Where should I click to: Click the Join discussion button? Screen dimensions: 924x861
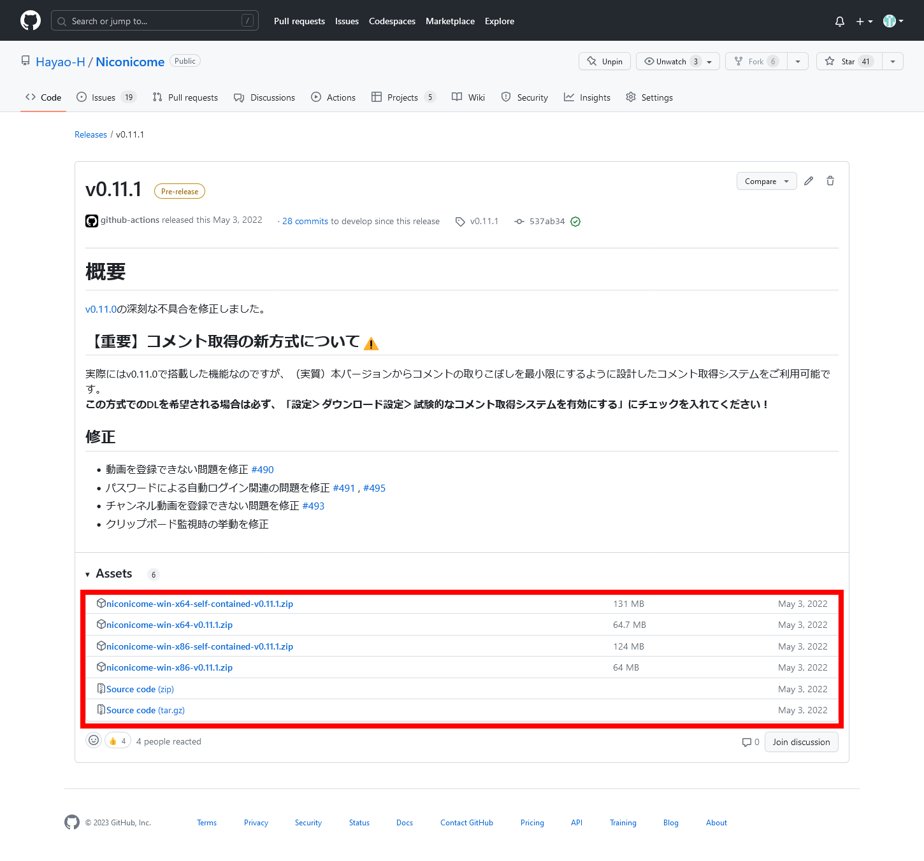point(801,742)
